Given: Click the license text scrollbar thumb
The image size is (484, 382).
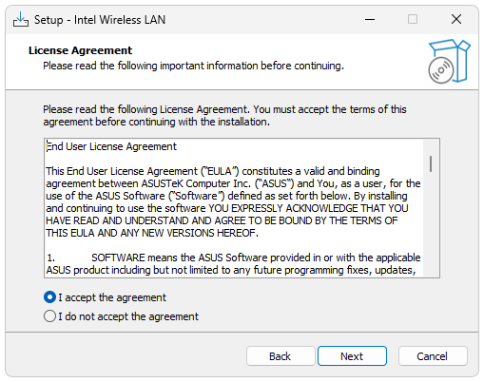Looking at the screenshot, I should coord(431,163).
